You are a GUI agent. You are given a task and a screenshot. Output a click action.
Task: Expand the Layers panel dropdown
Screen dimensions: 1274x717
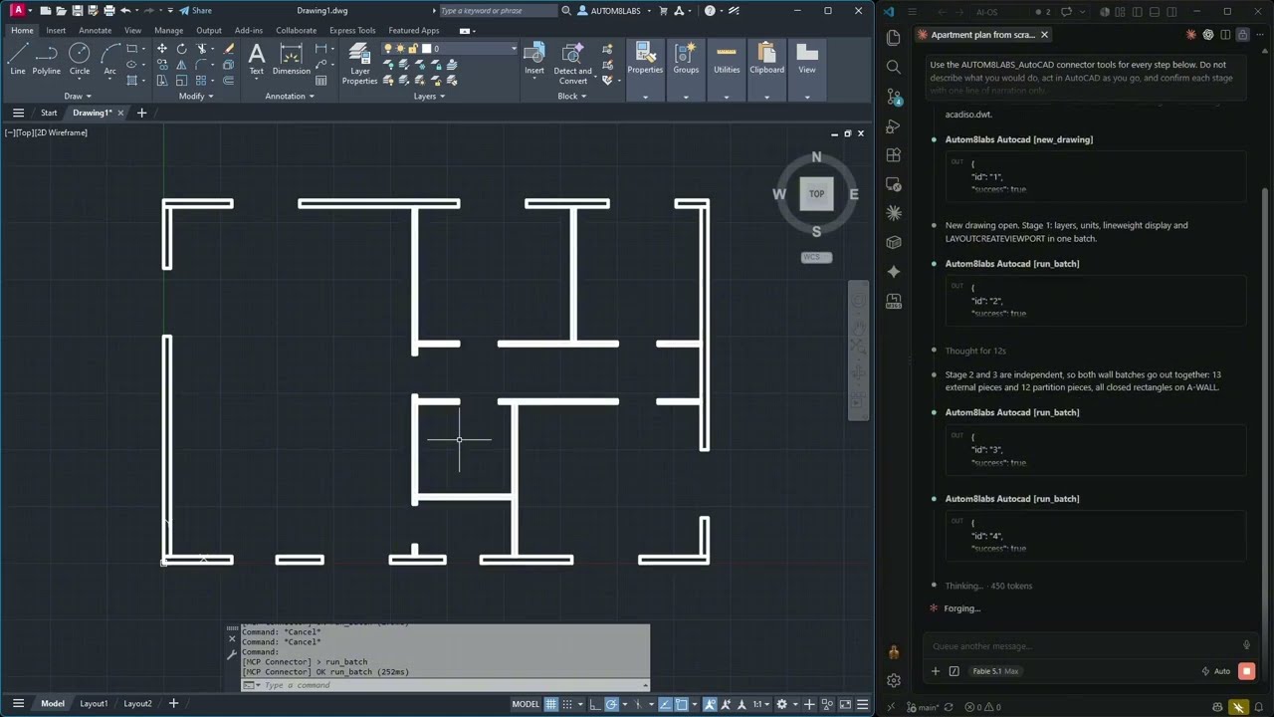coord(429,97)
